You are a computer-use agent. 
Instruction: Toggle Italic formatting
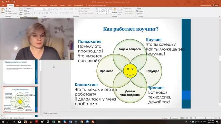[37, 13]
